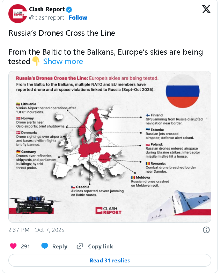Open the info icon beside the timestamp
Image resolution: width=221 pixels, height=275 pixels.
tap(206, 230)
